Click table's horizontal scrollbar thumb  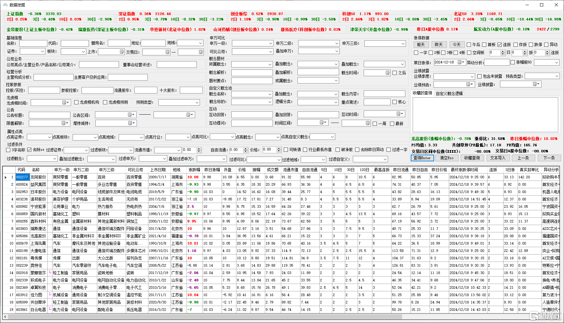(205, 317)
